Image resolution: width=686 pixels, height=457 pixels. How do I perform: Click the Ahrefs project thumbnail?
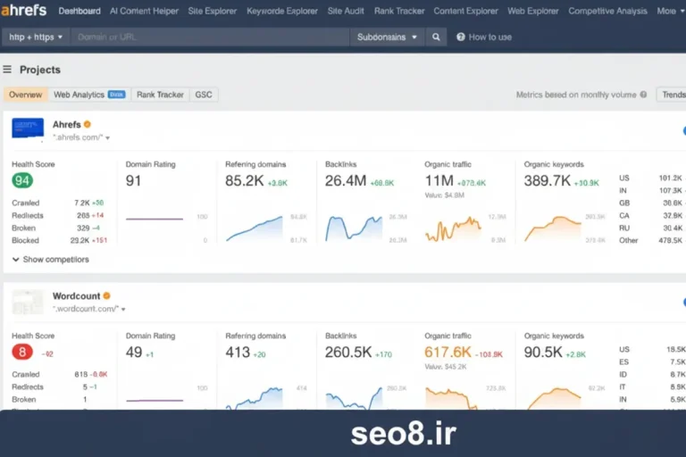28,129
